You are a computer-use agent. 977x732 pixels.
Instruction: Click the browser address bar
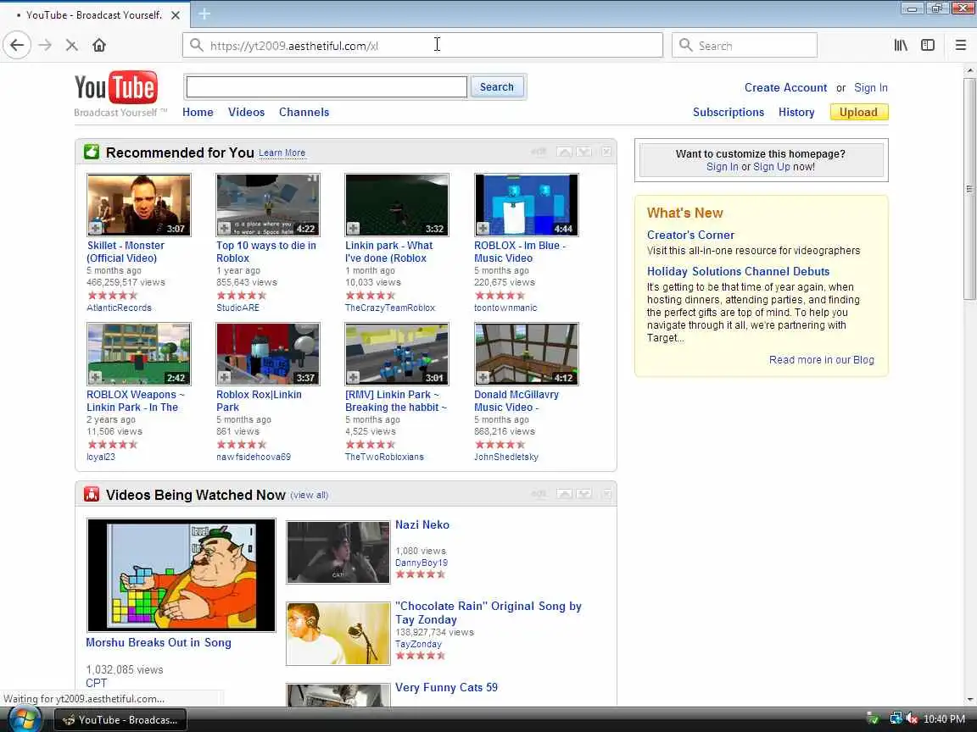[x=422, y=46]
